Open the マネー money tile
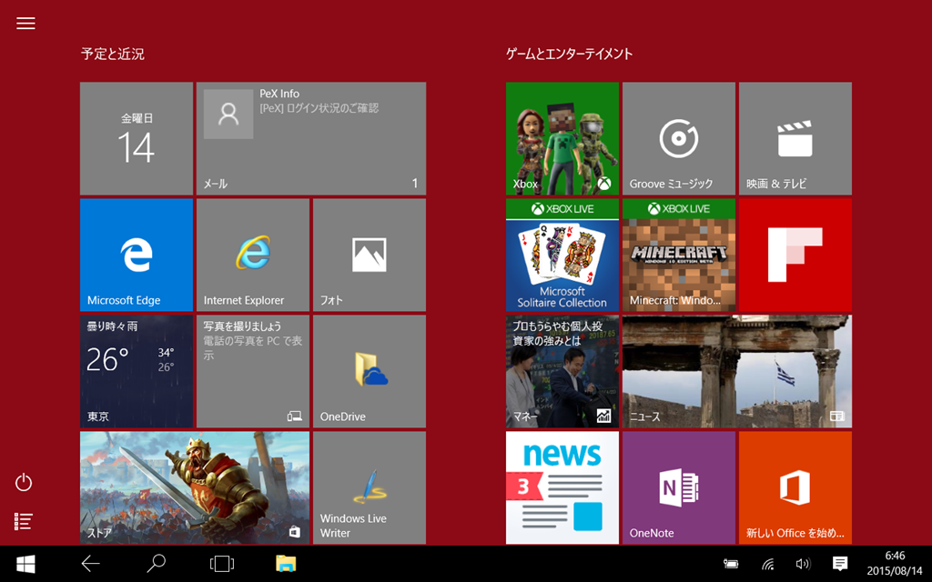Screen dimensions: 932x582 (x=562, y=371)
